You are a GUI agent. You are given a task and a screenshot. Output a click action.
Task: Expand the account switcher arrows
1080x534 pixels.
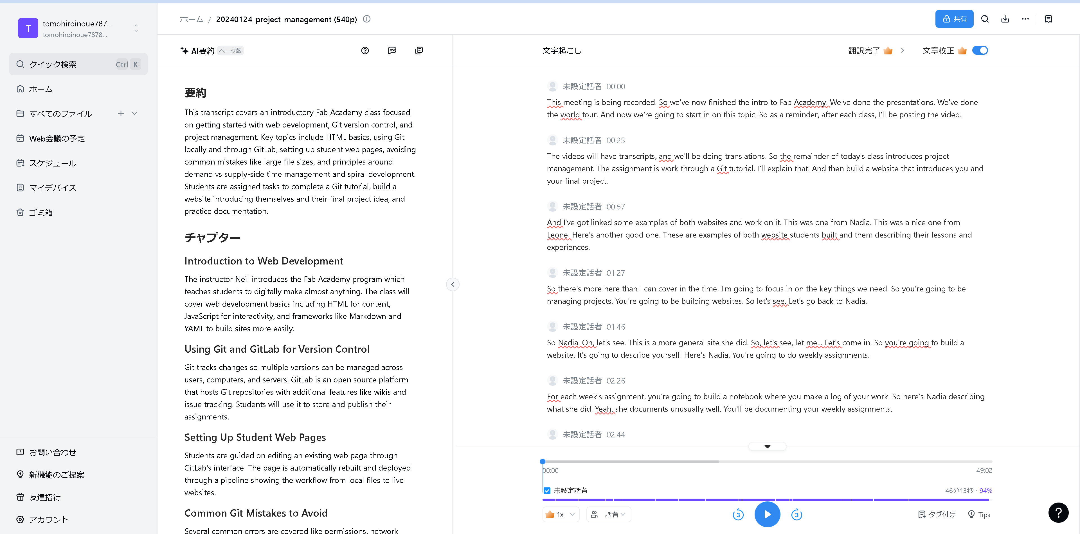click(136, 28)
